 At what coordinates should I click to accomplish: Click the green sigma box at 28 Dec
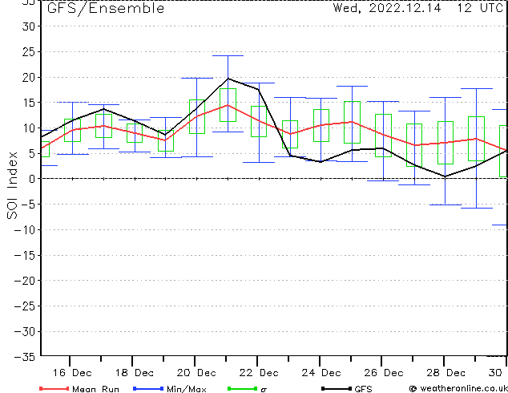point(446,143)
